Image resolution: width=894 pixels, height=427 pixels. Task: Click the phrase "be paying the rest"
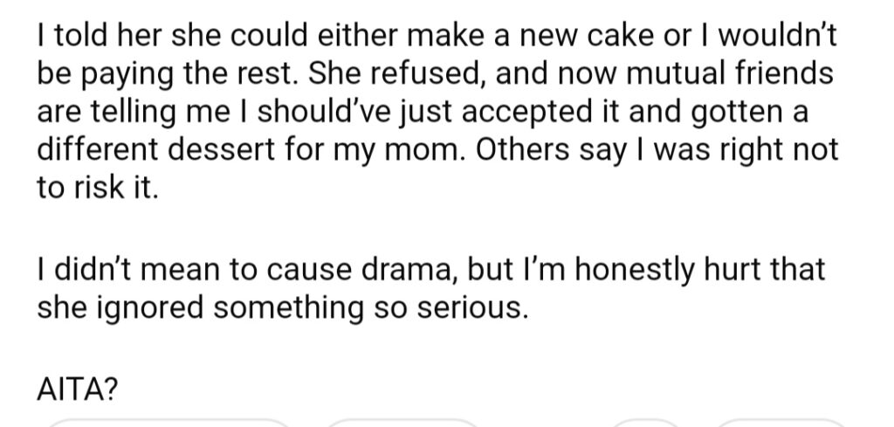point(166,73)
